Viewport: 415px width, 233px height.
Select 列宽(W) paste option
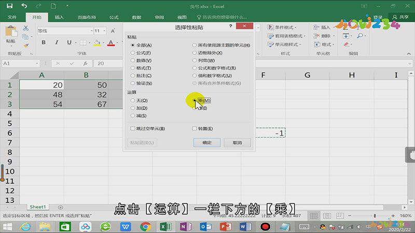203,61
